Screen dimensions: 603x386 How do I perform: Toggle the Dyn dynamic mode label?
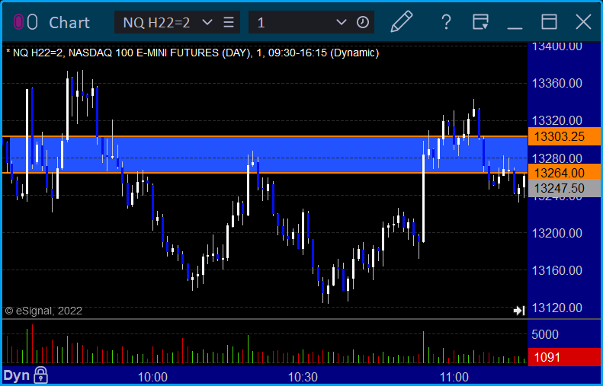tap(17, 375)
